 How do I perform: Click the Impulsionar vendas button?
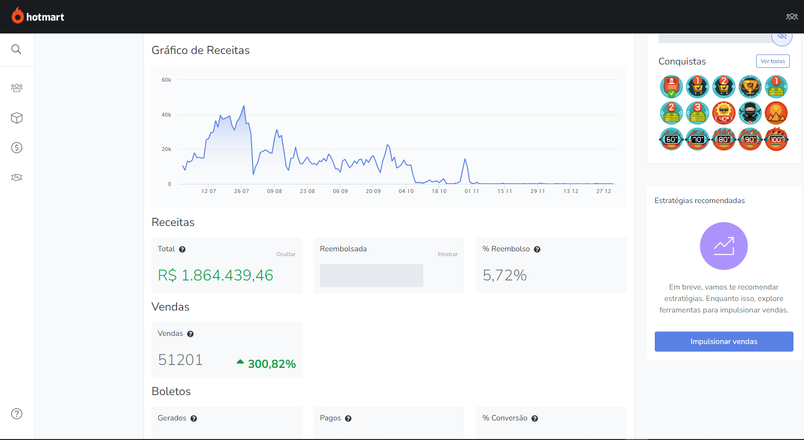coord(724,342)
